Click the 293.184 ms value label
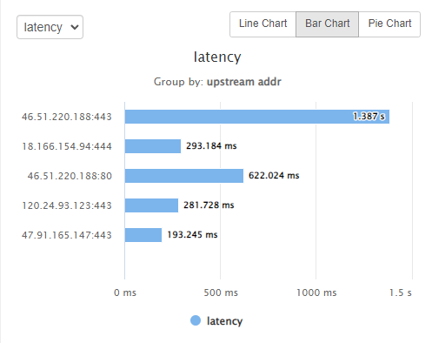This screenshot has height=343, width=432. point(211,145)
